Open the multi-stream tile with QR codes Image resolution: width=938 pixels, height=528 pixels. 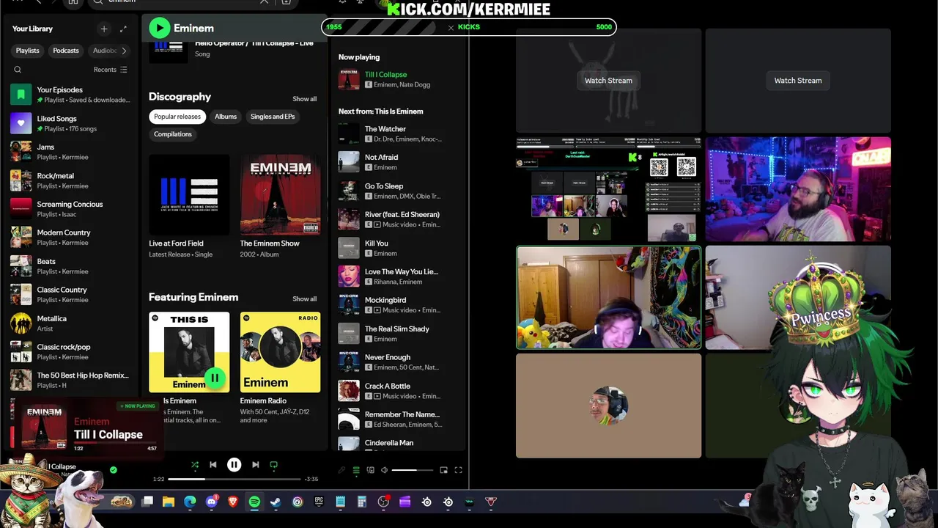click(608, 189)
